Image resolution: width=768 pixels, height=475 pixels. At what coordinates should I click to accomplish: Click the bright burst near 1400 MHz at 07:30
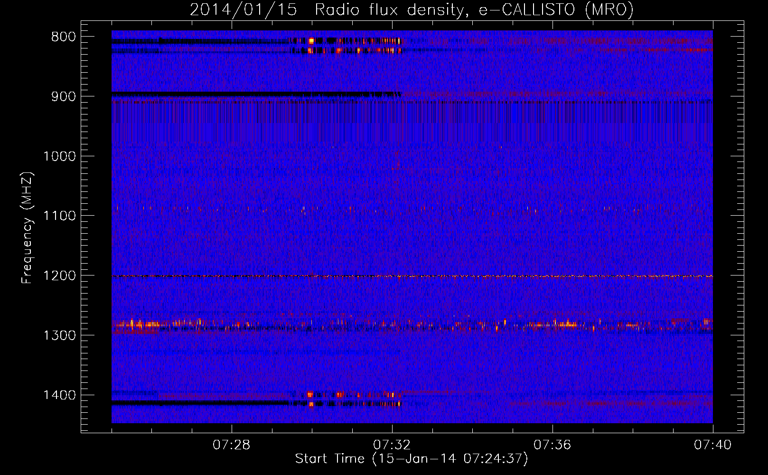pyautogui.click(x=310, y=394)
